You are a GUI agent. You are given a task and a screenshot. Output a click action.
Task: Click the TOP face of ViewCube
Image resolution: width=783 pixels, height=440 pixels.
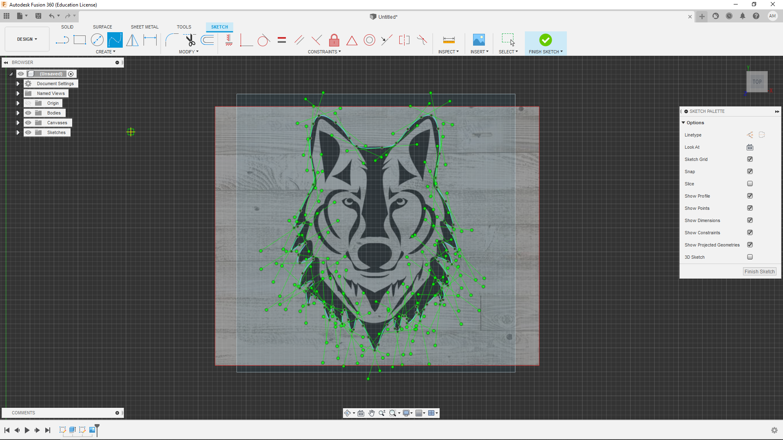point(757,82)
